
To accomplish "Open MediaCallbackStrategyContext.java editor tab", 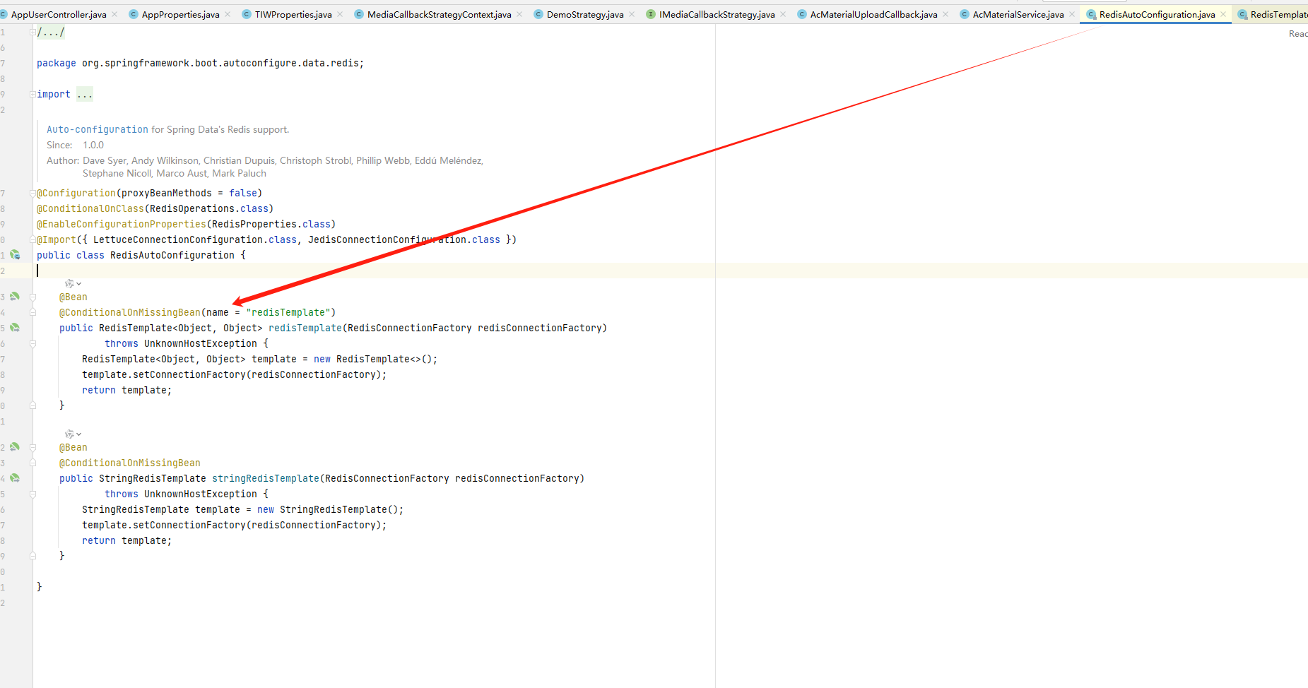I will pos(439,14).
